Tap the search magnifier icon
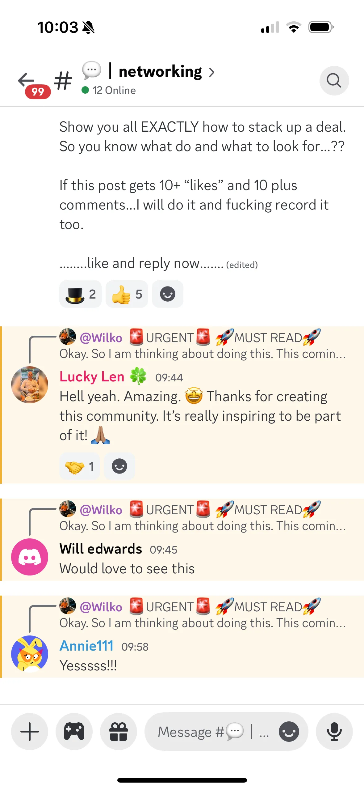This screenshot has width=364, height=790. [x=334, y=81]
